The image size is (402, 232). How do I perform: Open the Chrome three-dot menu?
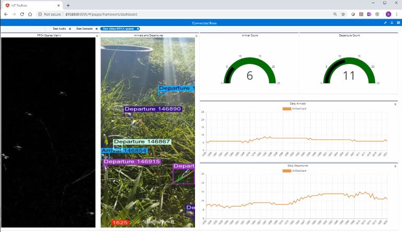[x=397, y=14]
